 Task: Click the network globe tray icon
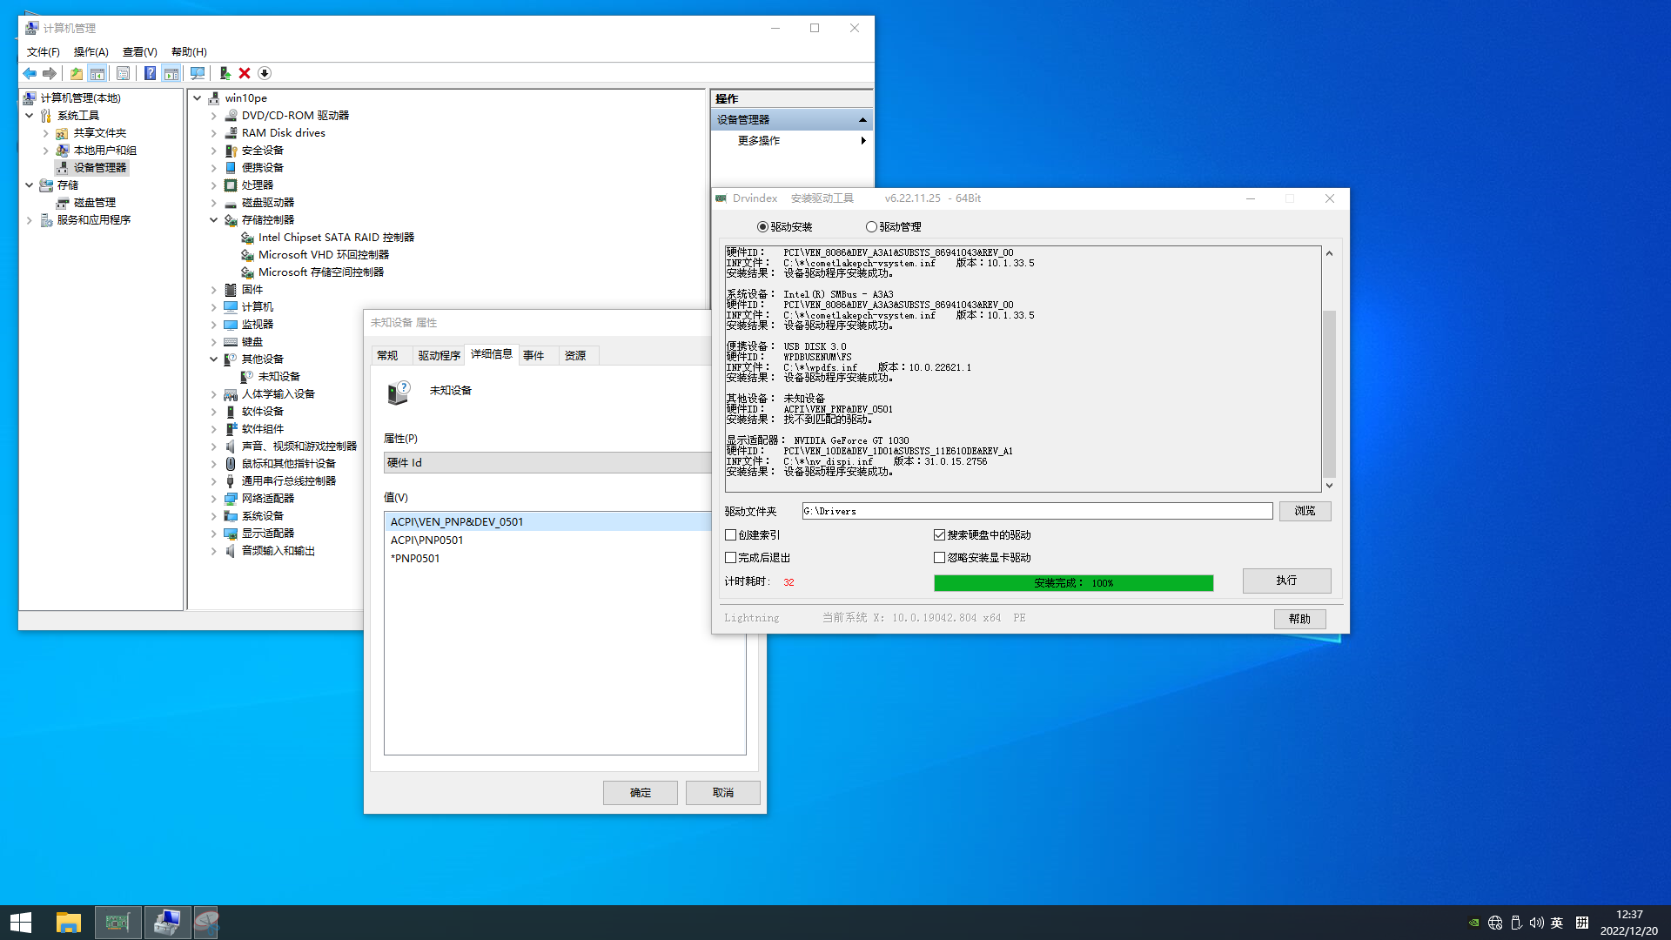point(1495,923)
